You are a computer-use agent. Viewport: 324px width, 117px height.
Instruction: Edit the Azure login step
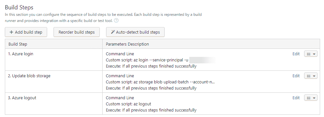click(296, 54)
